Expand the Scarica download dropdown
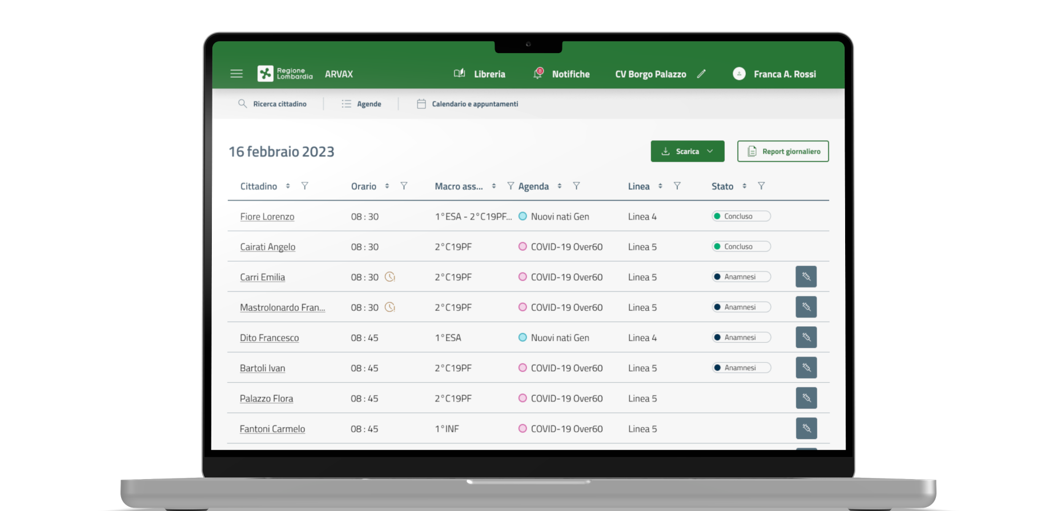 click(x=688, y=151)
